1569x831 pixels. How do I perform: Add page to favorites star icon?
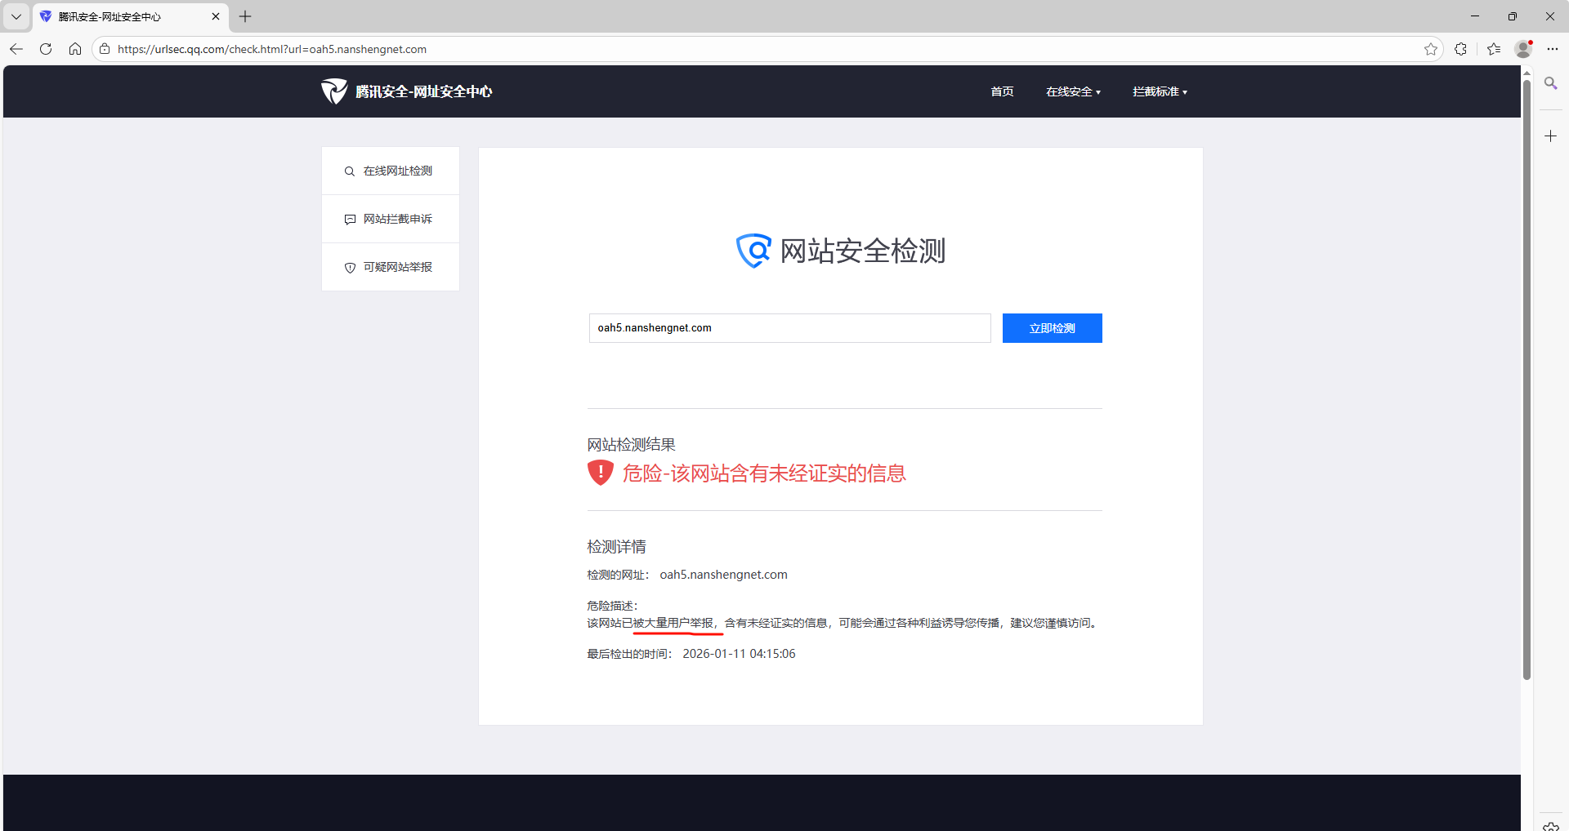point(1431,49)
